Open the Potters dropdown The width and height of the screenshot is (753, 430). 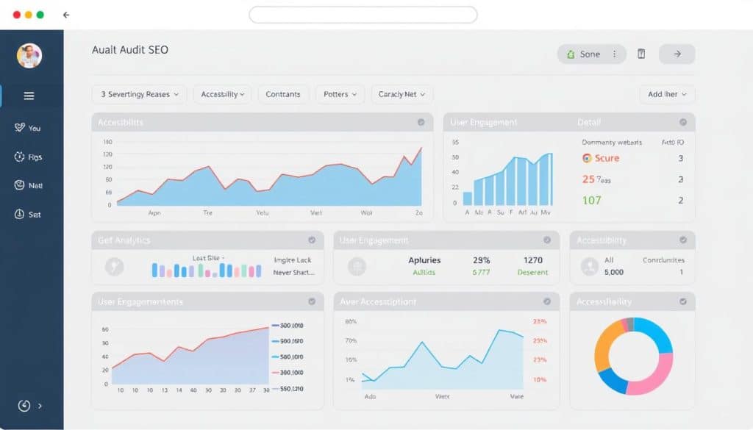pyautogui.click(x=340, y=95)
